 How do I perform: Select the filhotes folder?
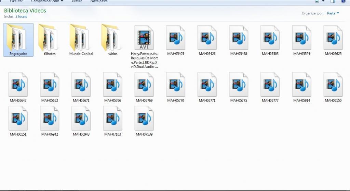point(50,40)
